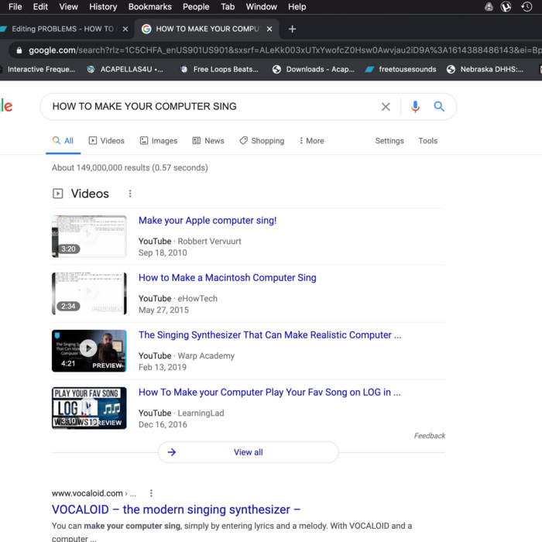
Task: Switch to the Images results tab
Action: click(x=159, y=141)
